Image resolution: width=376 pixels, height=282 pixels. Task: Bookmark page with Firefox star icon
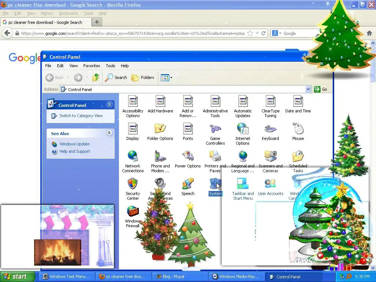(250, 33)
